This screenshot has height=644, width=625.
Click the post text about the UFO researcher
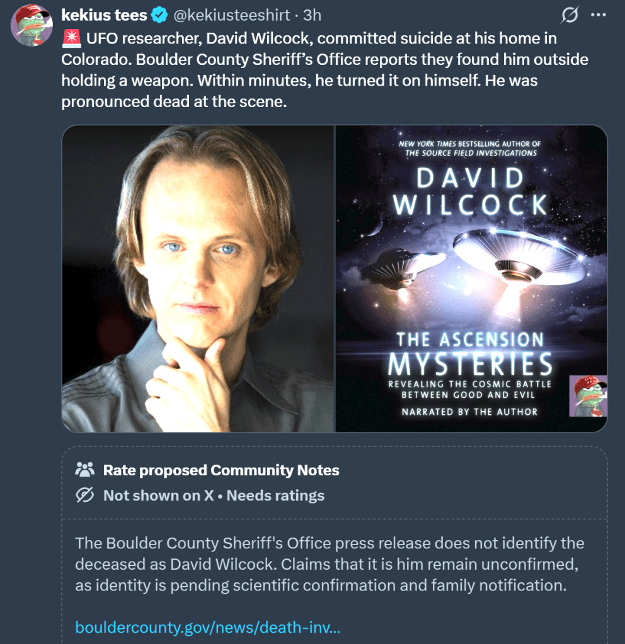[x=309, y=70]
